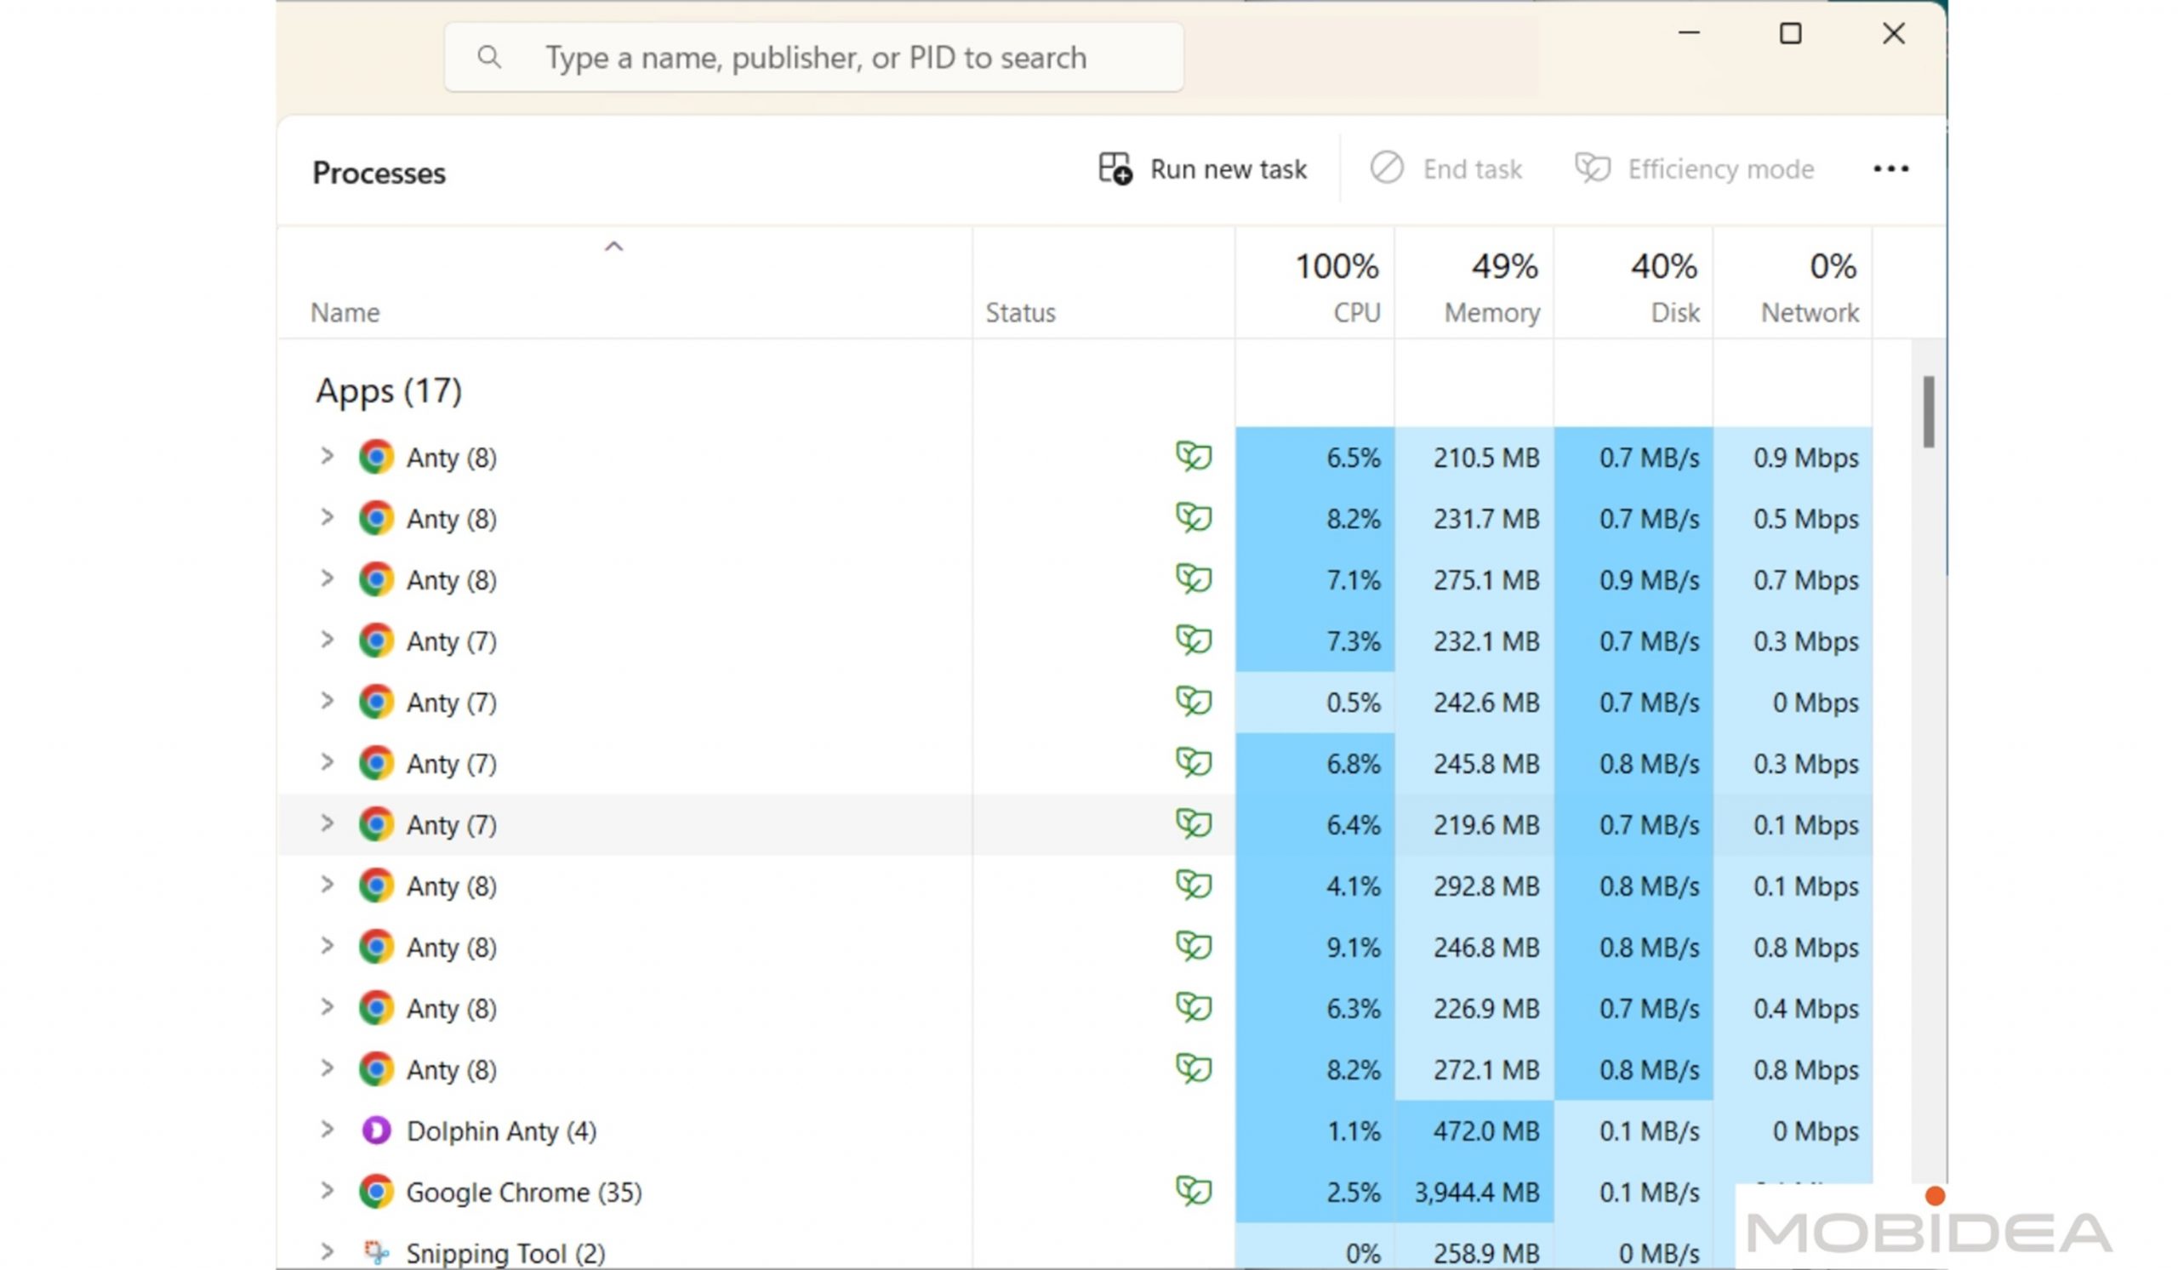The width and height of the screenshot is (2178, 1270).
Task: Click the 258.9 MB memory cell
Action: pyautogui.click(x=1474, y=1247)
